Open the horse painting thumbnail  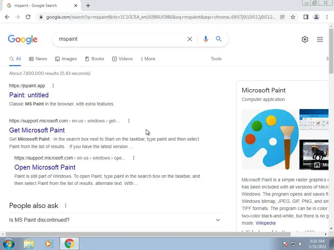click(314, 155)
